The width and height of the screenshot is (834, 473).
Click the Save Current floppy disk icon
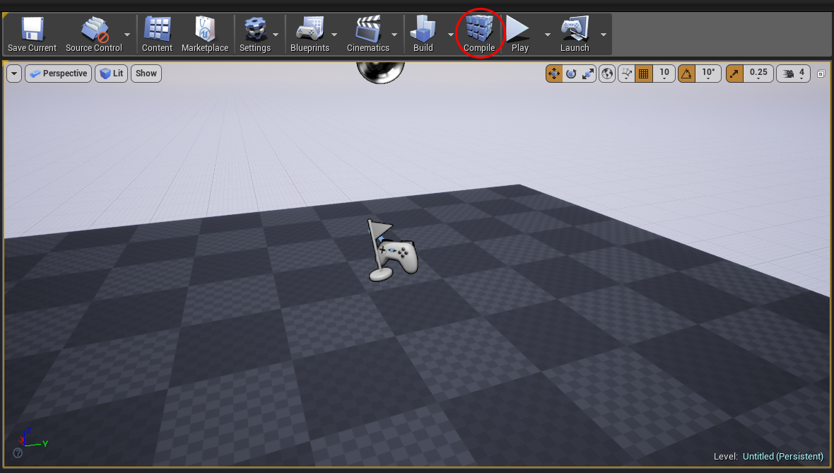click(x=32, y=29)
